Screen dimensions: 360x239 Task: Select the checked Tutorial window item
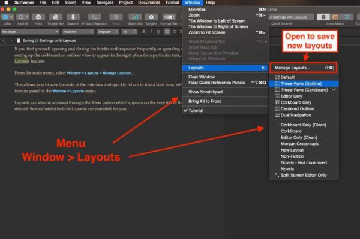click(x=226, y=110)
